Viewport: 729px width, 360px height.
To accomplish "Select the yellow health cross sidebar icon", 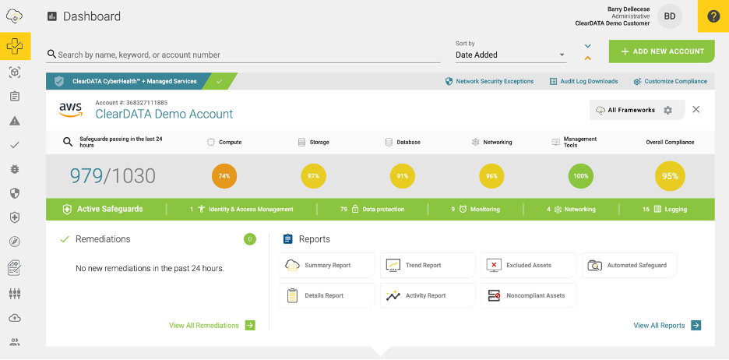I will (x=15, y=46).
